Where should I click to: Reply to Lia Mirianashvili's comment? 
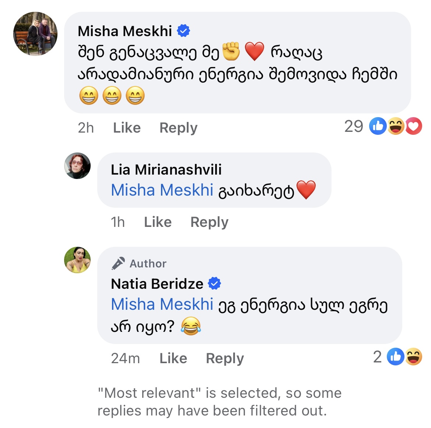coord(209,222)
